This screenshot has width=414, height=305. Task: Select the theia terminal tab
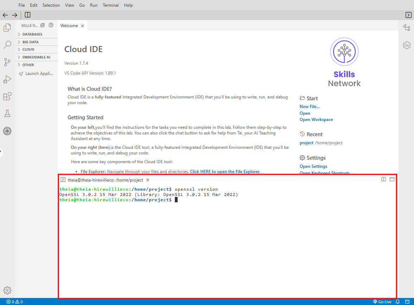pos(105,180)
